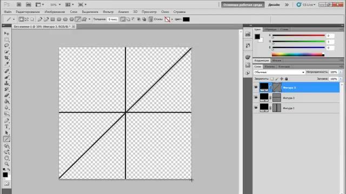Hide the Фигура 3 layer

(x=256, y=87)
